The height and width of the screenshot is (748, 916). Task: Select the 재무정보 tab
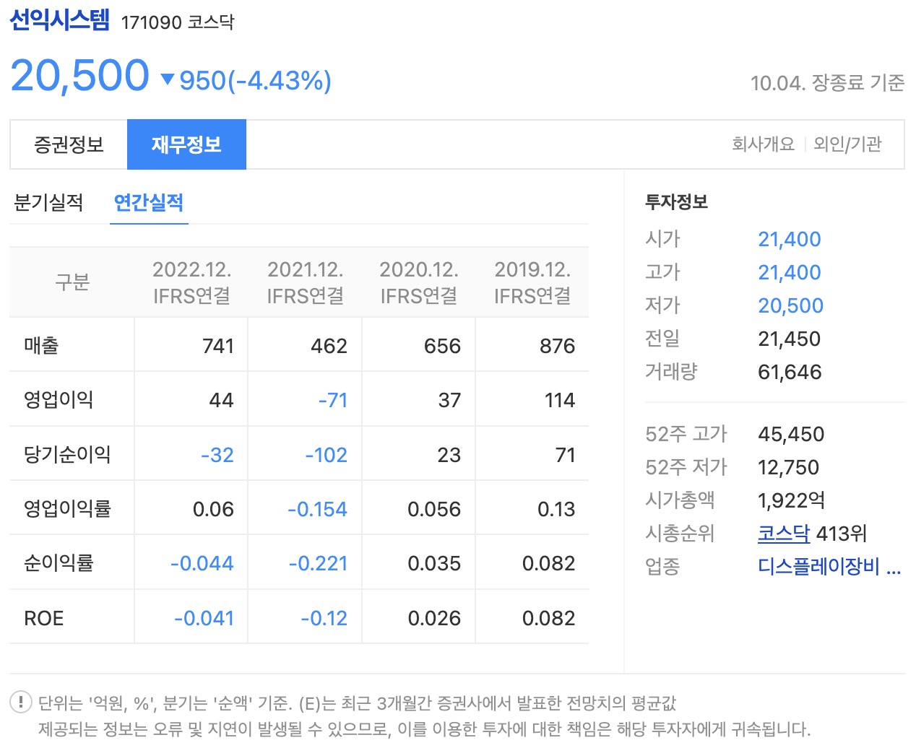point(186,144)
